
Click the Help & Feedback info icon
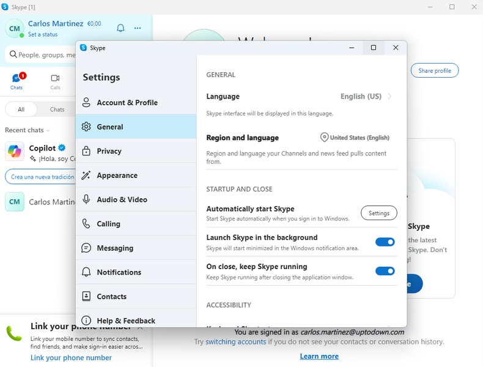pyautogui.click(x=86, y=321)
